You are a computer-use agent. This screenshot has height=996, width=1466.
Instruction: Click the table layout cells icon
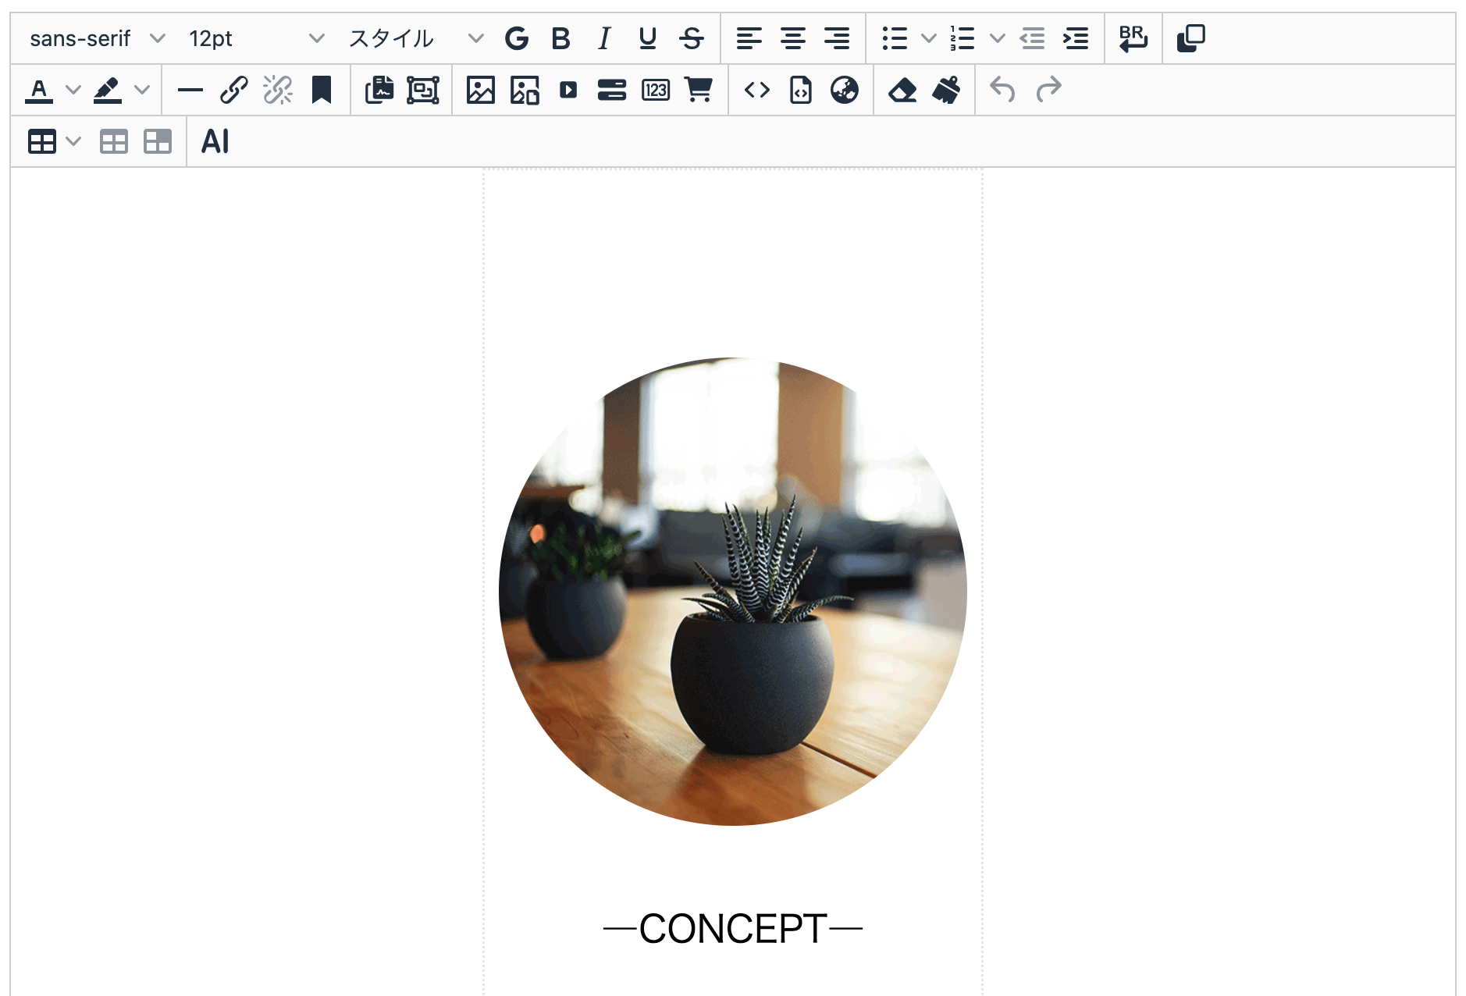158,142
